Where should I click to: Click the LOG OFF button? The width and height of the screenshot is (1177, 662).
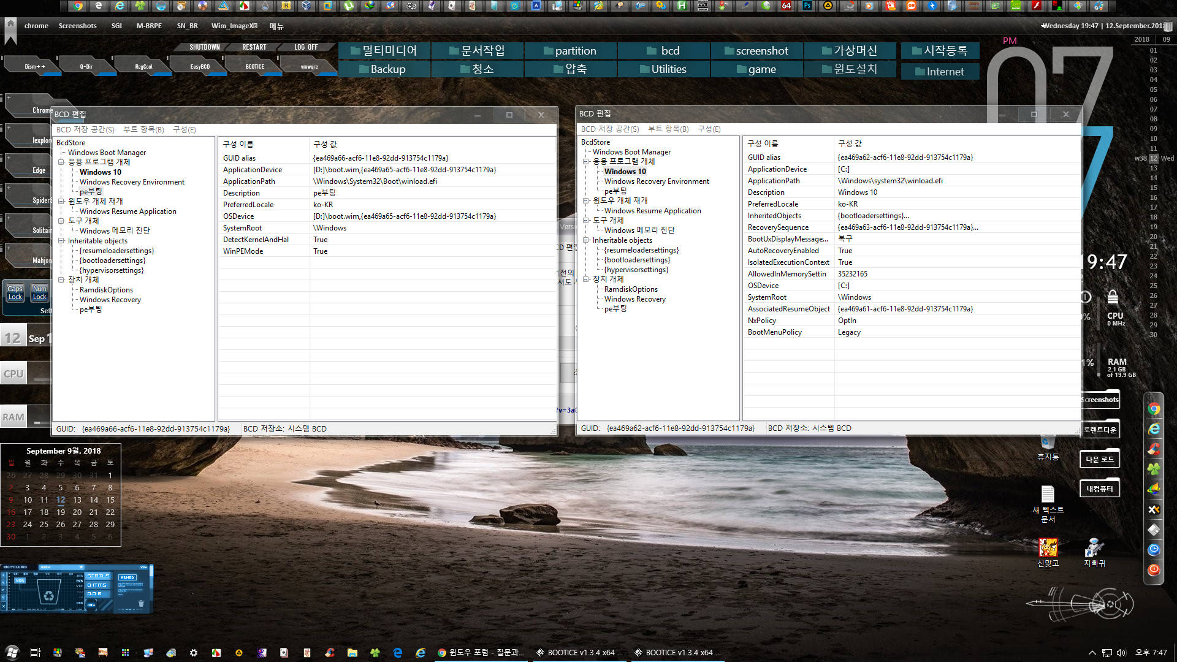tap(306, 47)
